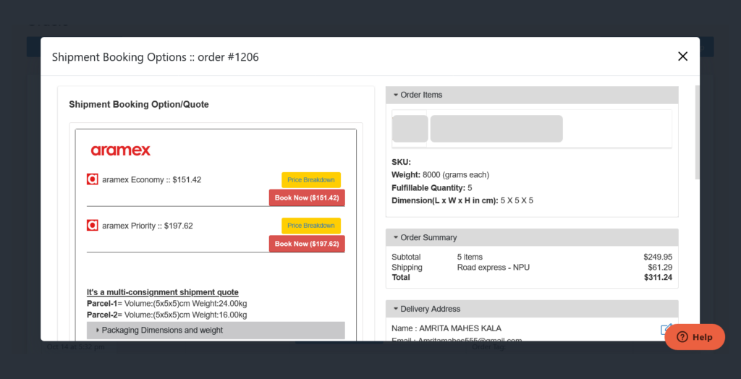Viewport: 741px width, 379px height.
Task: Click the aramex Economy service icon
Action: [x=92, y=179]
